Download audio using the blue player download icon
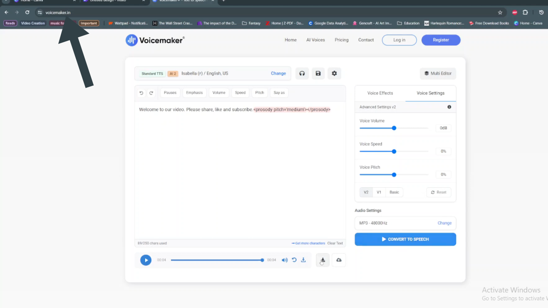This screenshot has width=548, height=308. 303,260
